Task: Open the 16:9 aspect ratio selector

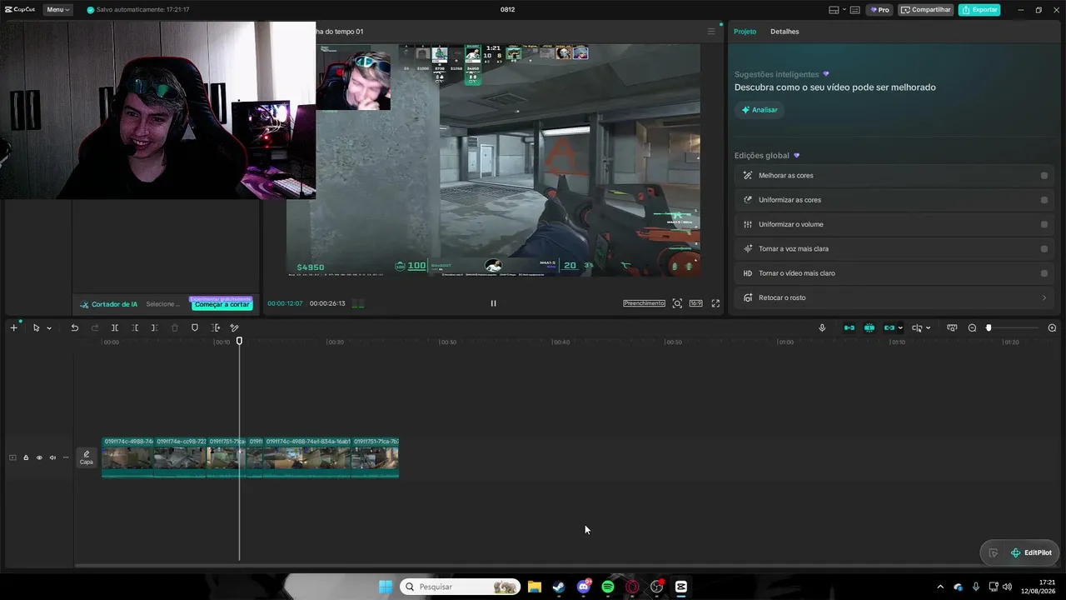Action: point(695,303)
